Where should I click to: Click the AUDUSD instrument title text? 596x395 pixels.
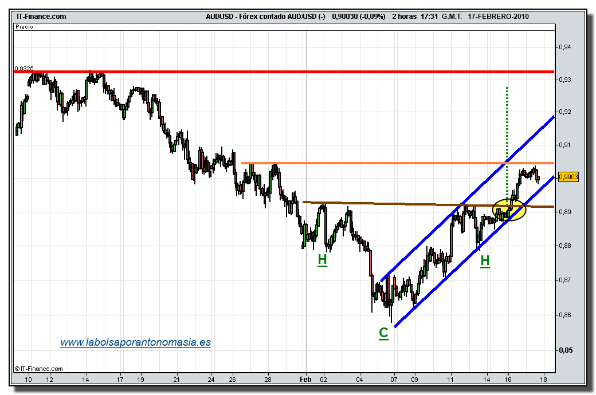pyautogui.click(x=266, y=17)
